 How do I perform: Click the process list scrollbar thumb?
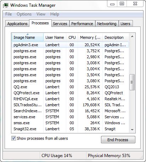[132, 82]
